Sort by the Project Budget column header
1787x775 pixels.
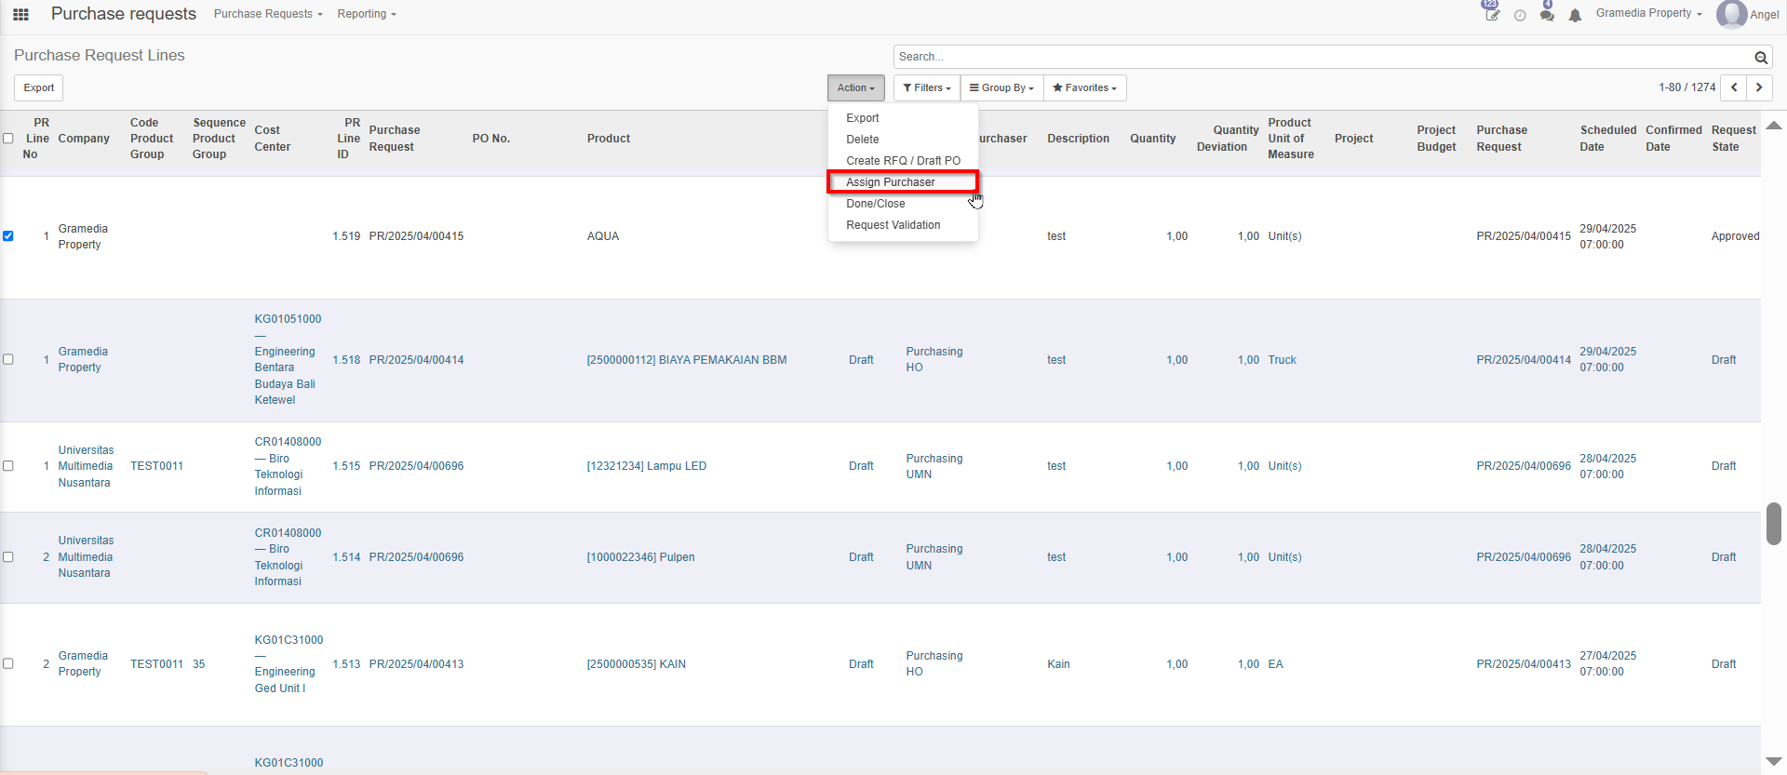tap(1437, 139)
